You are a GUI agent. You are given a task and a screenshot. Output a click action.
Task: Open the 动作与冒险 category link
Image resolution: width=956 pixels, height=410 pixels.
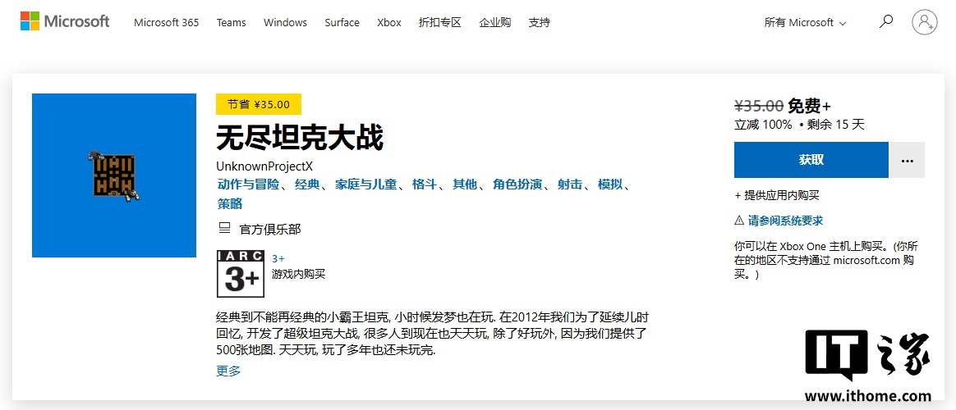[x=247, y=184]
